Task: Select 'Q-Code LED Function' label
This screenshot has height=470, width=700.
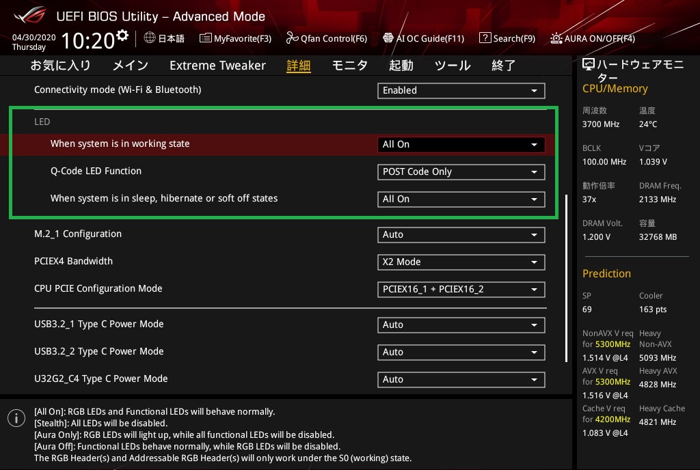Action: pyautogui.click(x=96, y=171)
